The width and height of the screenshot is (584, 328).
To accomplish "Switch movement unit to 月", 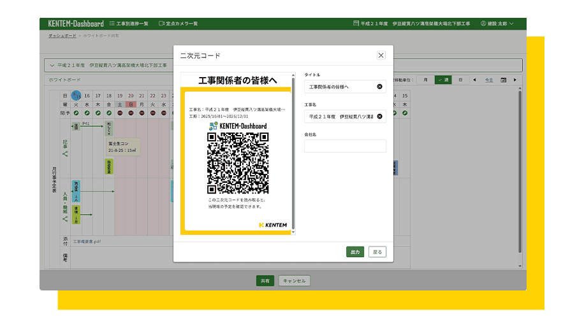I will click(425, 80).
